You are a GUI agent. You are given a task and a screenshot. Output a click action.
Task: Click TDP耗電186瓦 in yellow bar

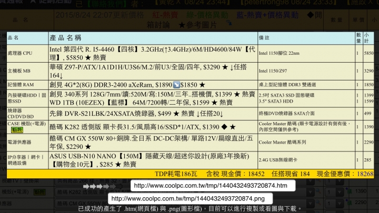coord(176,174)
